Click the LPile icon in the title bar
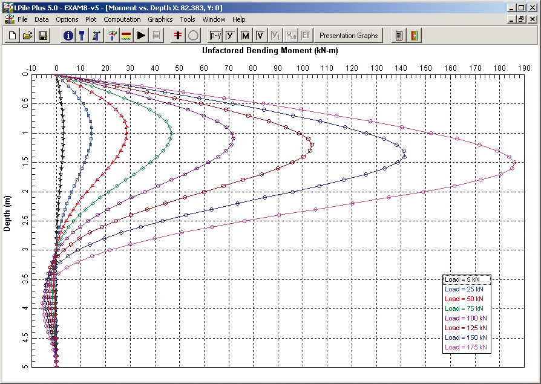This screenshot has height=384, width=541. 8,8
